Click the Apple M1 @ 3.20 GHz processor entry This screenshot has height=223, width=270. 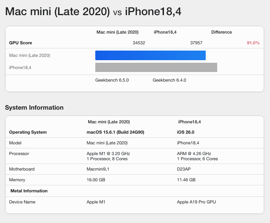point(108,154)
